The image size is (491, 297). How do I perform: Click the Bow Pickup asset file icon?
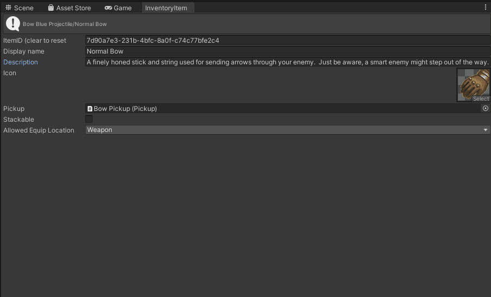click(x=89, y=109)
